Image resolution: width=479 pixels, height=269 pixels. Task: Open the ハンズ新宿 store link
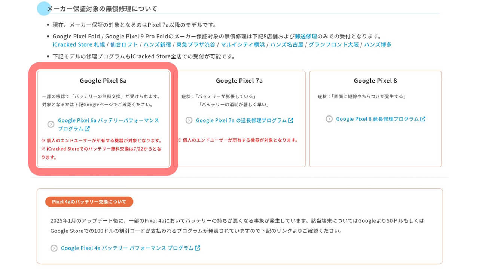pyautogui.click(x=157, y=44)
